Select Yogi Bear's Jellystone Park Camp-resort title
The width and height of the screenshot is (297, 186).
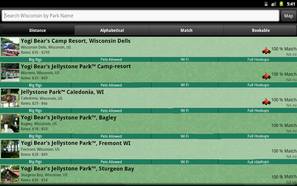click(76, 67)
